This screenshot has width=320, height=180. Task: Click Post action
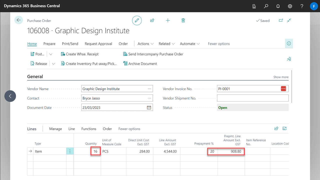(37, 54)
